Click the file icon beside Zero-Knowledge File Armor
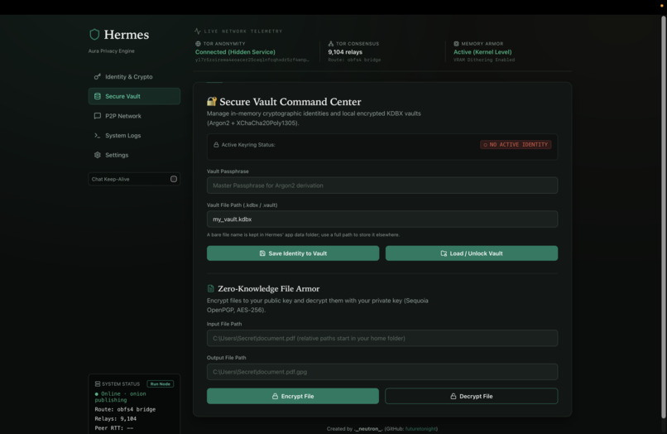Screen dimensions: 667x434 click(x=210, y=289)
